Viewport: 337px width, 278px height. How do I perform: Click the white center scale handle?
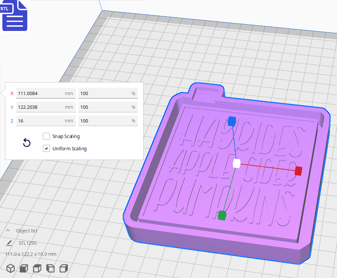[x=237, y=163]
